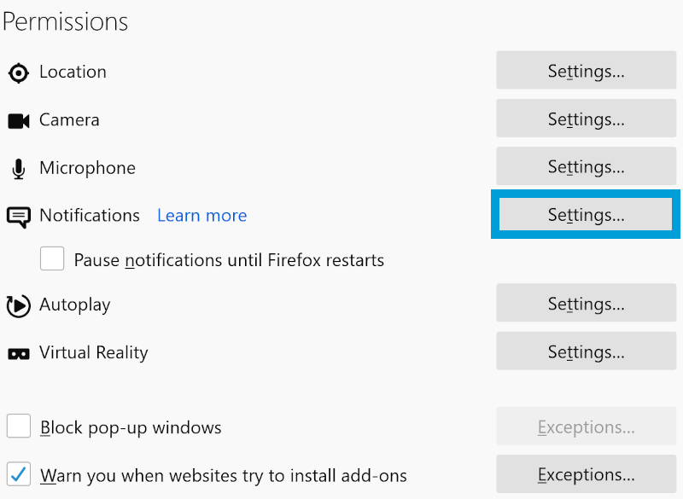
Task: Click pop-up windows Exceptions button
Action: (x=586, y=426)
